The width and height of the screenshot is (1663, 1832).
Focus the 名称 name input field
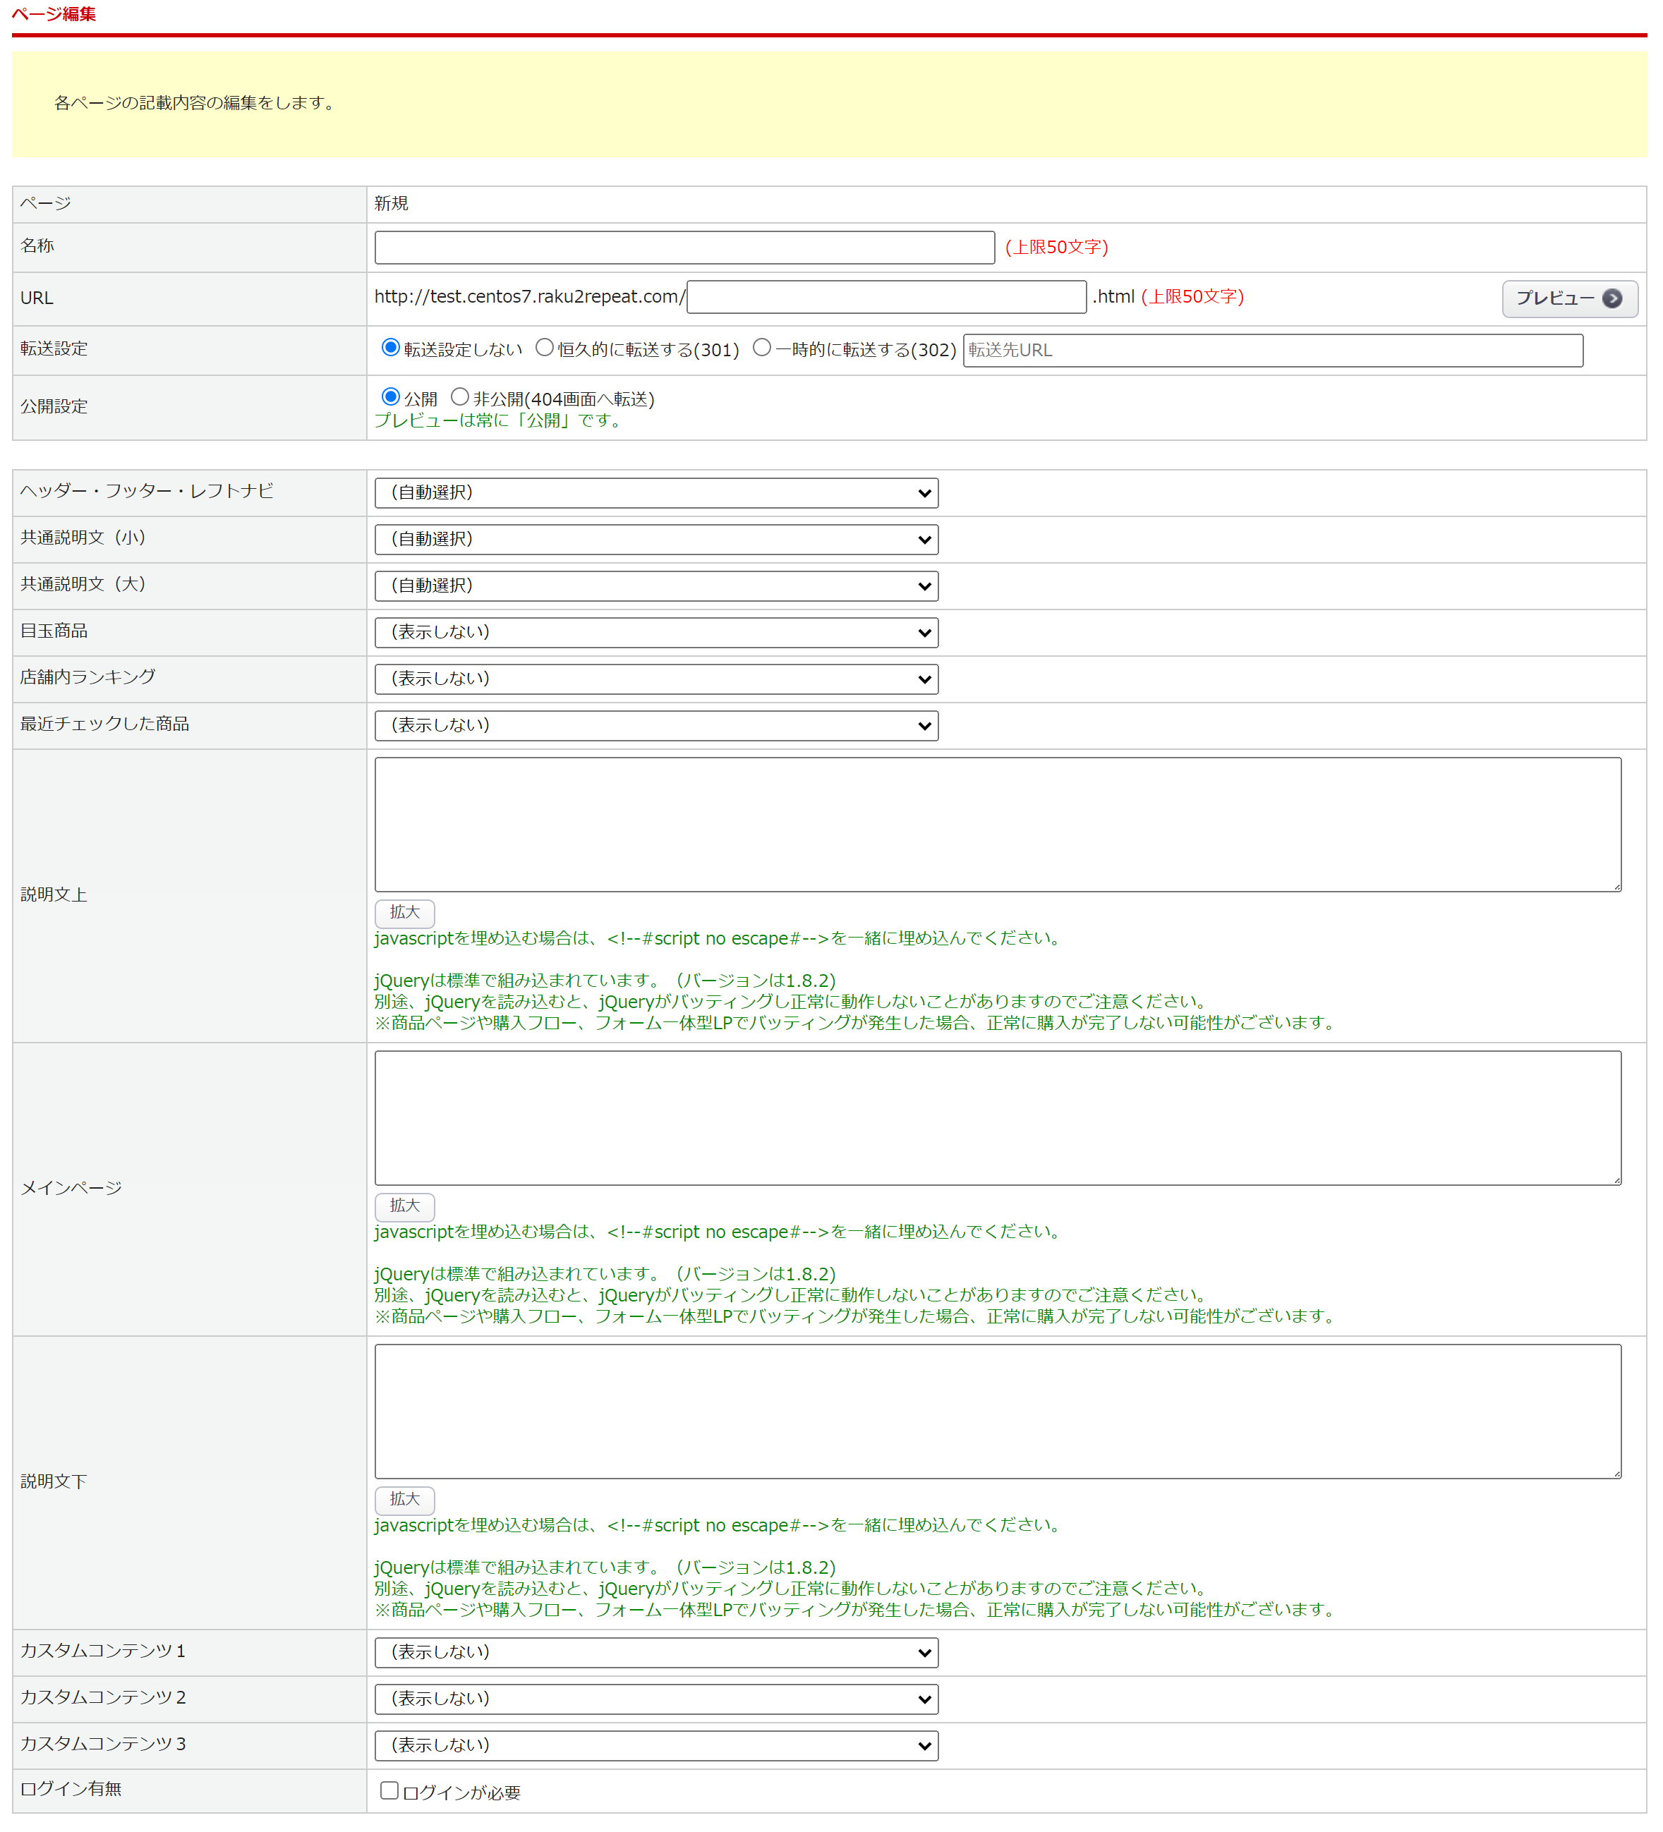click(x=684, y=247)
